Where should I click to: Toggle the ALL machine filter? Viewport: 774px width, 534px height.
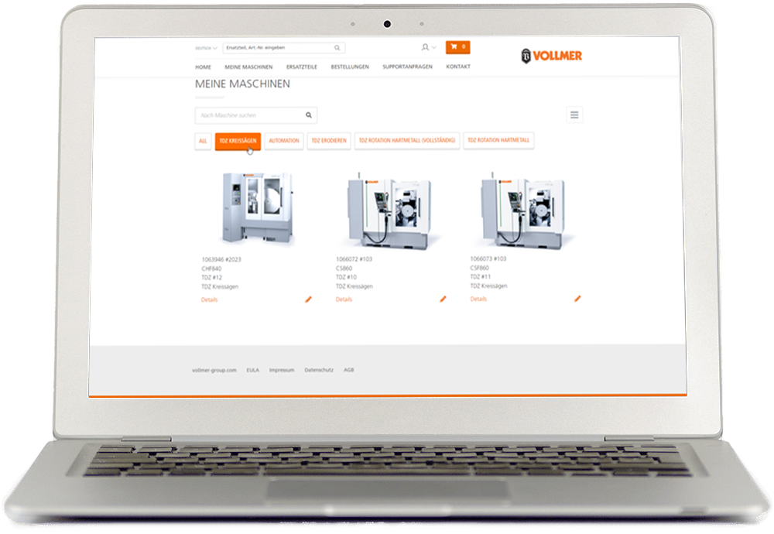click(203, 141)
